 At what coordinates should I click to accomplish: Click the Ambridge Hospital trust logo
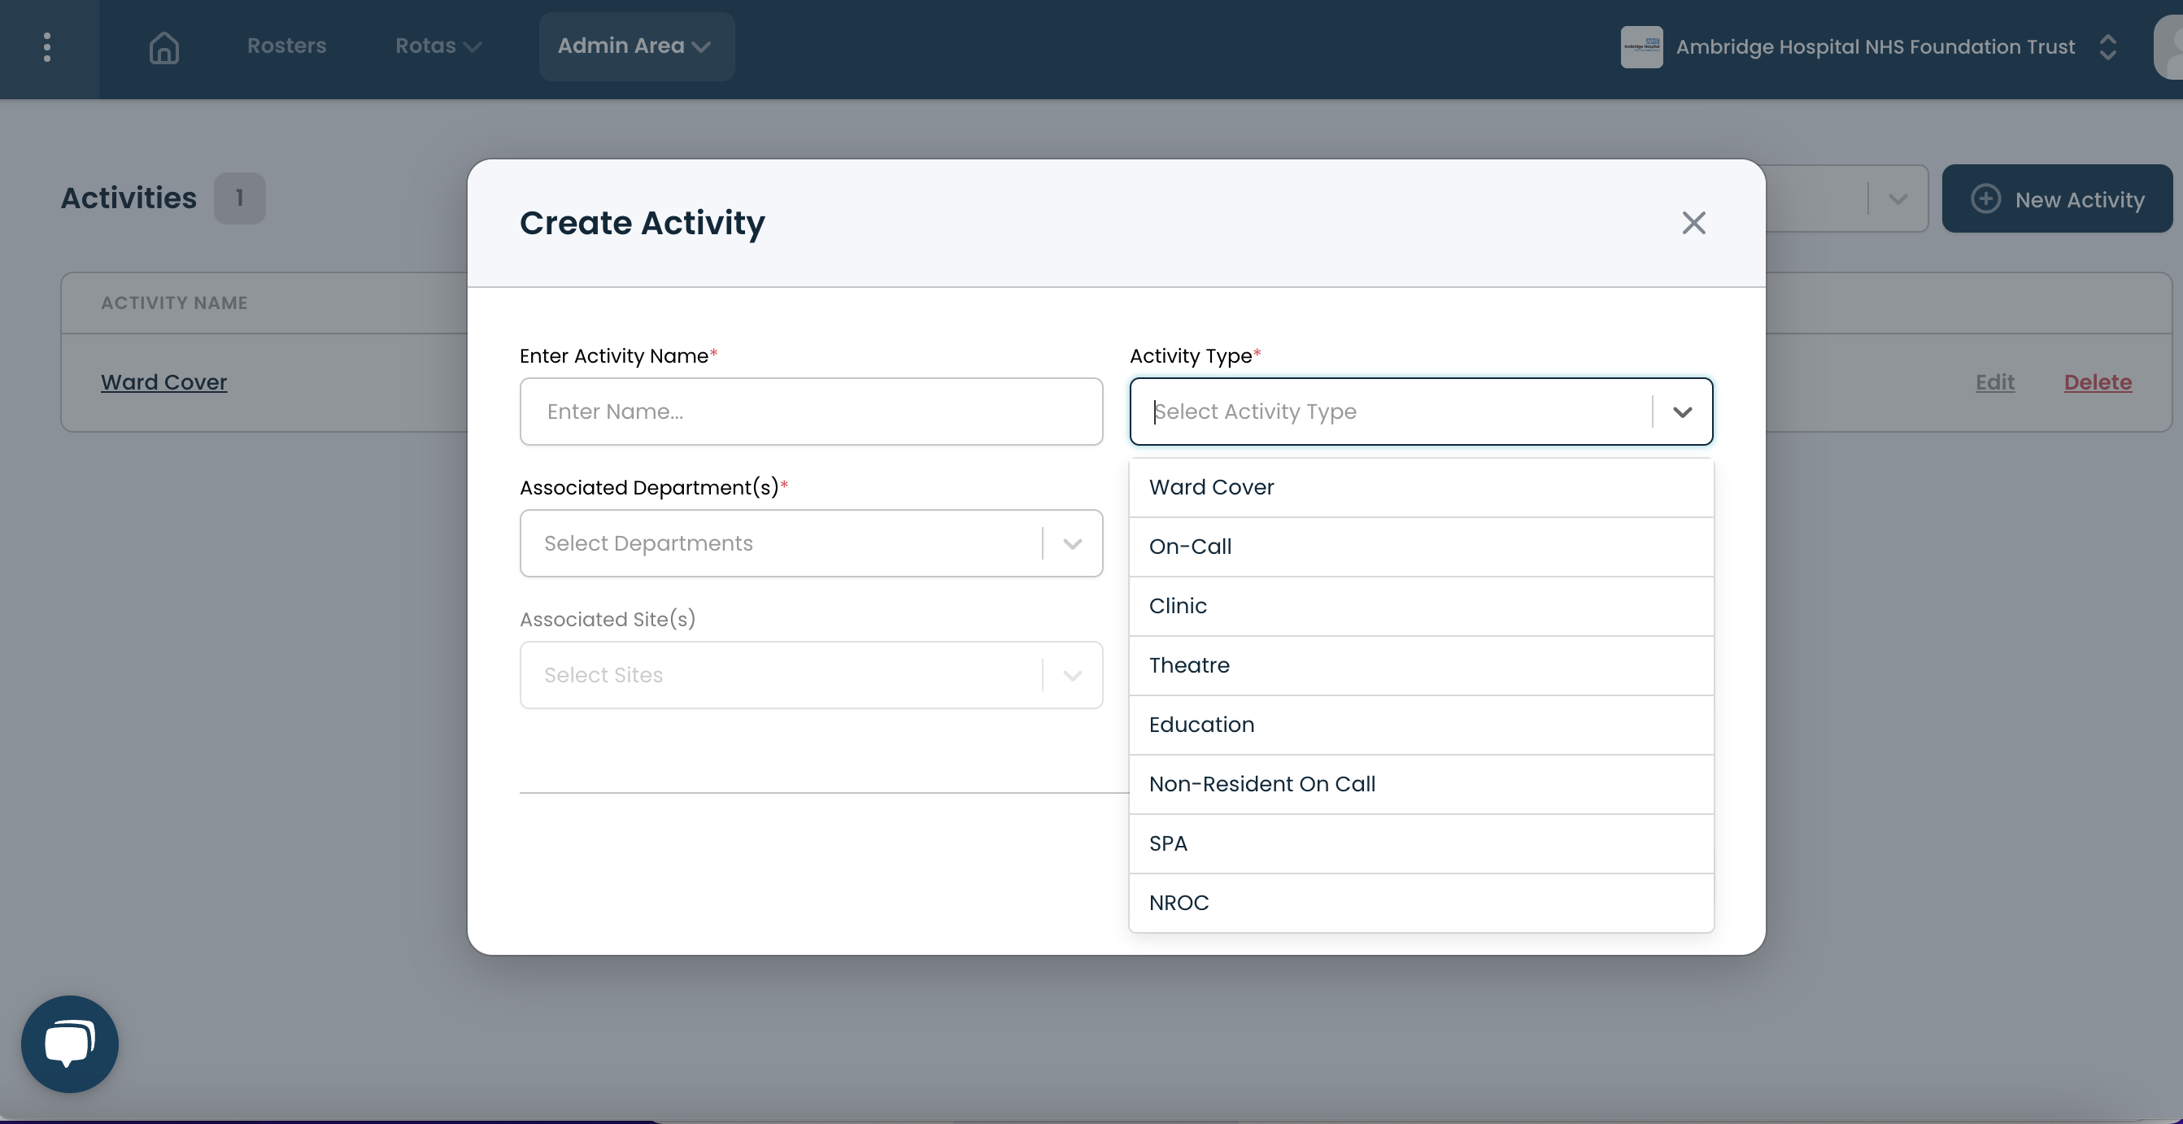1641,46
